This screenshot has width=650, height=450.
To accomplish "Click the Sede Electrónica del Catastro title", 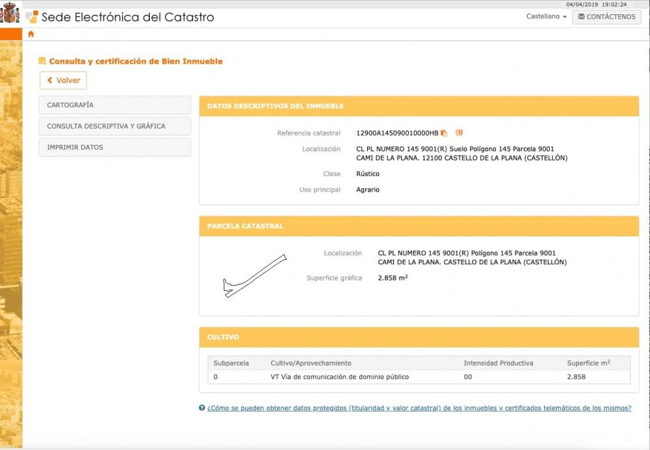I will click(x=127, y=18).
